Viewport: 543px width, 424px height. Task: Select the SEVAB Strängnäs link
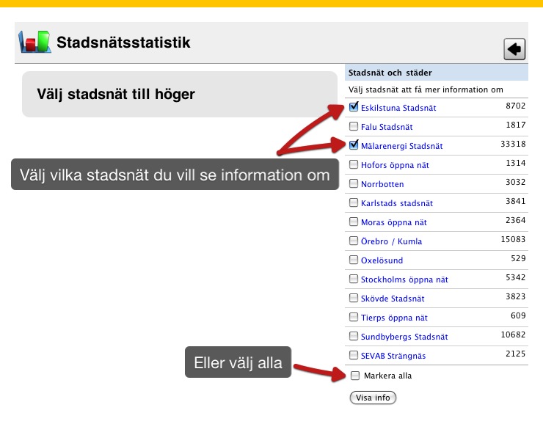pos(393,356)
